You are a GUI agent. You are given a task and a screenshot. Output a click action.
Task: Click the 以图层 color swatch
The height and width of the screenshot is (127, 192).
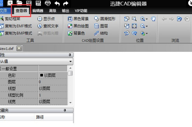tap(42, 75)
